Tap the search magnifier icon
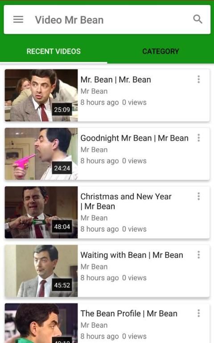This screenshot has height=343, width=214. (198, 19)
